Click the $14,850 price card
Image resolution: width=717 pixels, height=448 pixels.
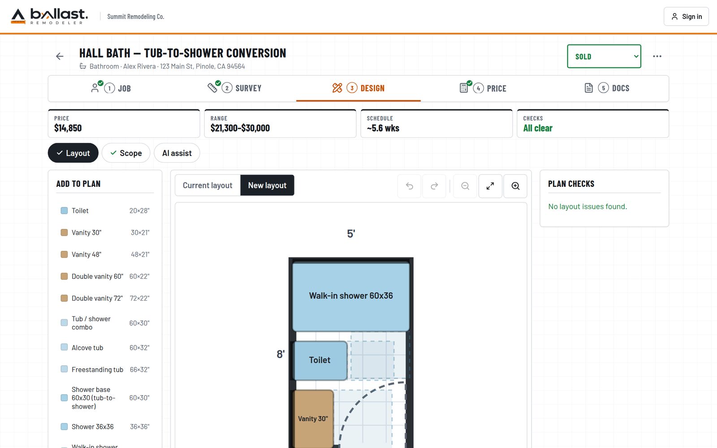coord(124,124)
